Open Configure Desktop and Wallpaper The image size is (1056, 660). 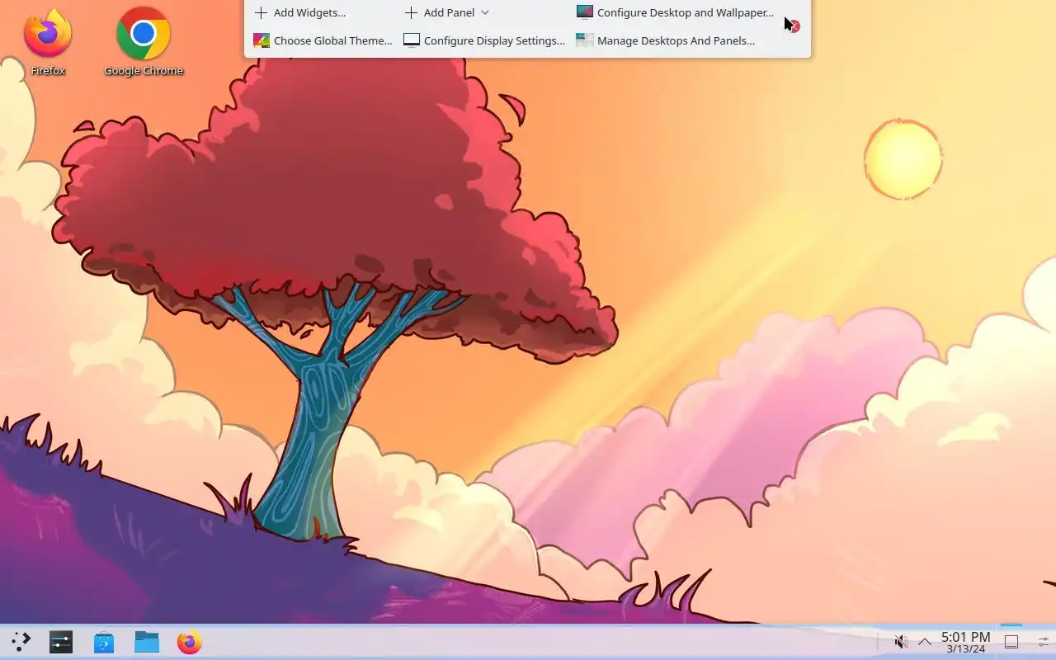click(675, 12)
